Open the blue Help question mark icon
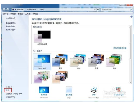The height and width of the screenshot is (102, 136). [x=131, y=17]
